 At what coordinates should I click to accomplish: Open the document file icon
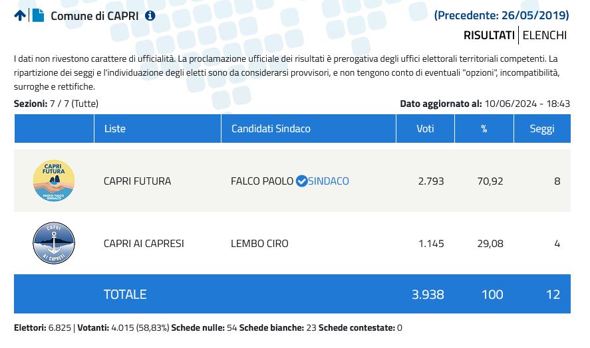pyautogui.click(x=38, y=15)
